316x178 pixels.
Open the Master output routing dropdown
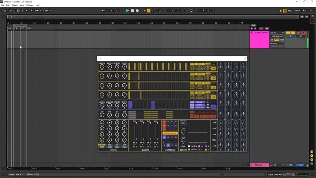coord(277,43)
